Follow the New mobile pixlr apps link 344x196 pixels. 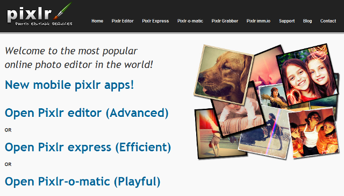pos(69,85)
